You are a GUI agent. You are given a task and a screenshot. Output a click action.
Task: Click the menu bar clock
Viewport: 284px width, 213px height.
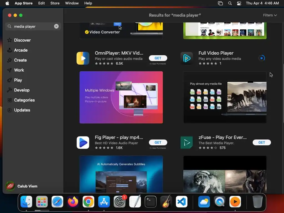pos(262,3)
